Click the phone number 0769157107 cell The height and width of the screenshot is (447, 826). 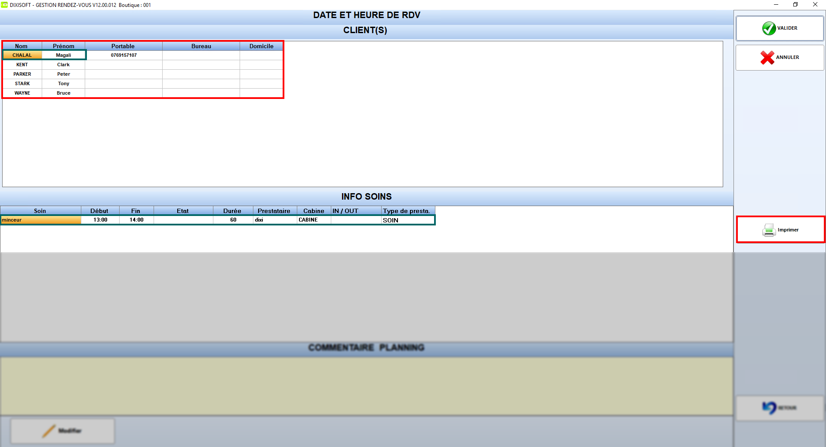124,55
